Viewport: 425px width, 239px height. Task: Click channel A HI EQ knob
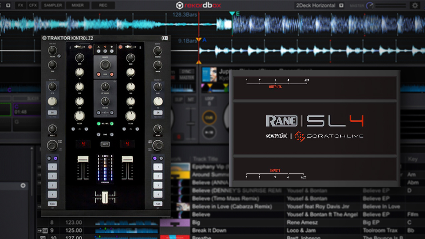click(79, 72)
